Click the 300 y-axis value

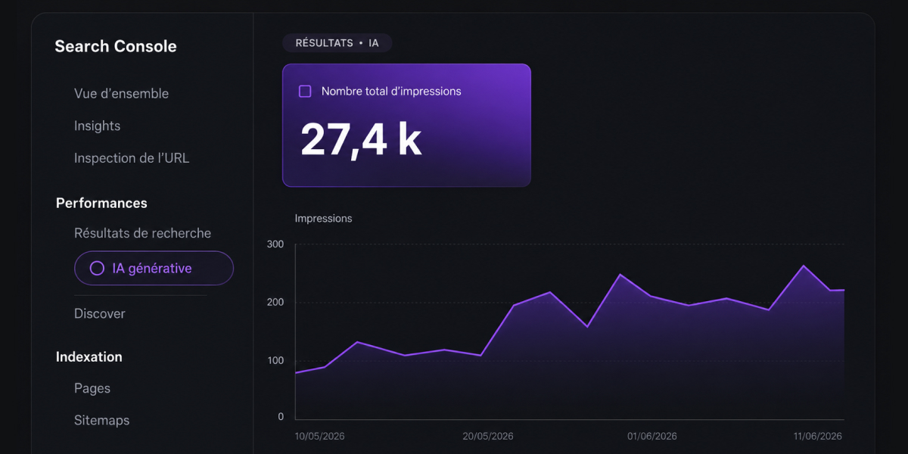(275, 244)
